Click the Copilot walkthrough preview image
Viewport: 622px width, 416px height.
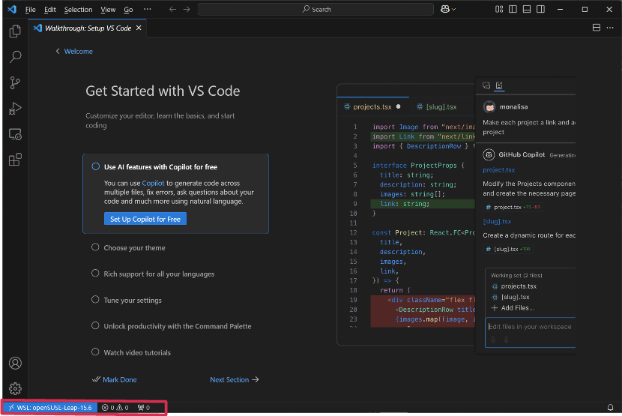[x=456, y=214]
